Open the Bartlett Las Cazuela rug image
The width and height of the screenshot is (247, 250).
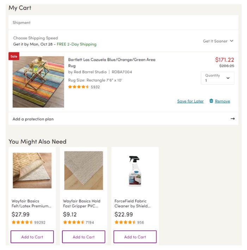coord(38,82)
